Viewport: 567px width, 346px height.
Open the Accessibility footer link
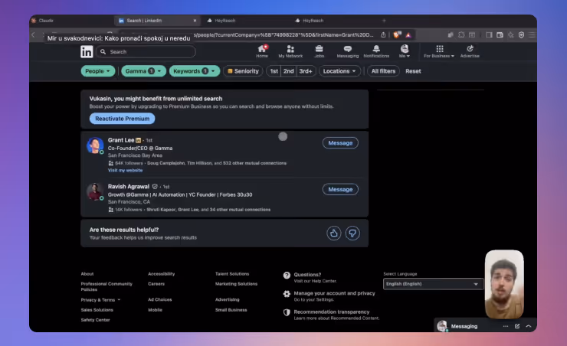161,274
